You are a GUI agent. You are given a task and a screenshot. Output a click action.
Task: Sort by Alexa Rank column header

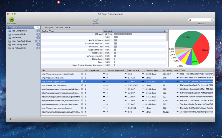(x=136, y=70)
